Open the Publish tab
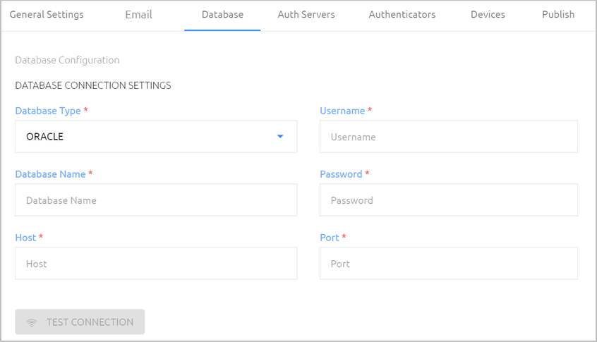The image size is (597, 342). point(558,15)
